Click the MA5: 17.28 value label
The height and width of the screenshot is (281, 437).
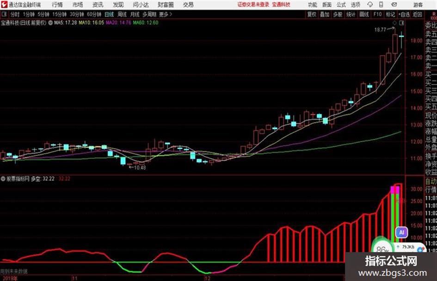click(x=66, y=23)
